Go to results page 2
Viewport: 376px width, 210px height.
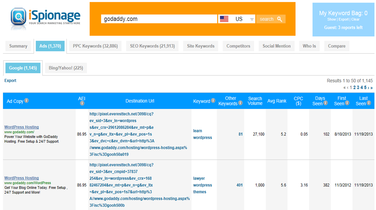click(x=355, y=88)
